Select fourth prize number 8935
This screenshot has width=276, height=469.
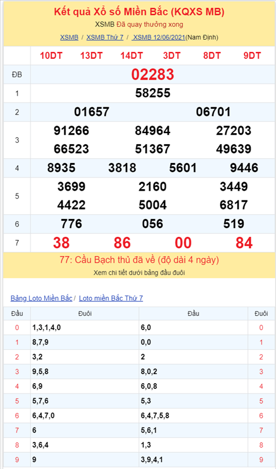click(x=61, y=168)
